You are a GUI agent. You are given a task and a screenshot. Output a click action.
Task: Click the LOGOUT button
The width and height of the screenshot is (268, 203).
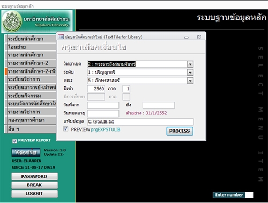click(34, 193)
